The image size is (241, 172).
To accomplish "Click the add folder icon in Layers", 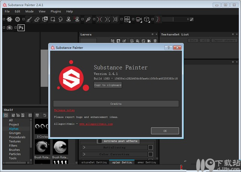I will [x=149, y=41].
